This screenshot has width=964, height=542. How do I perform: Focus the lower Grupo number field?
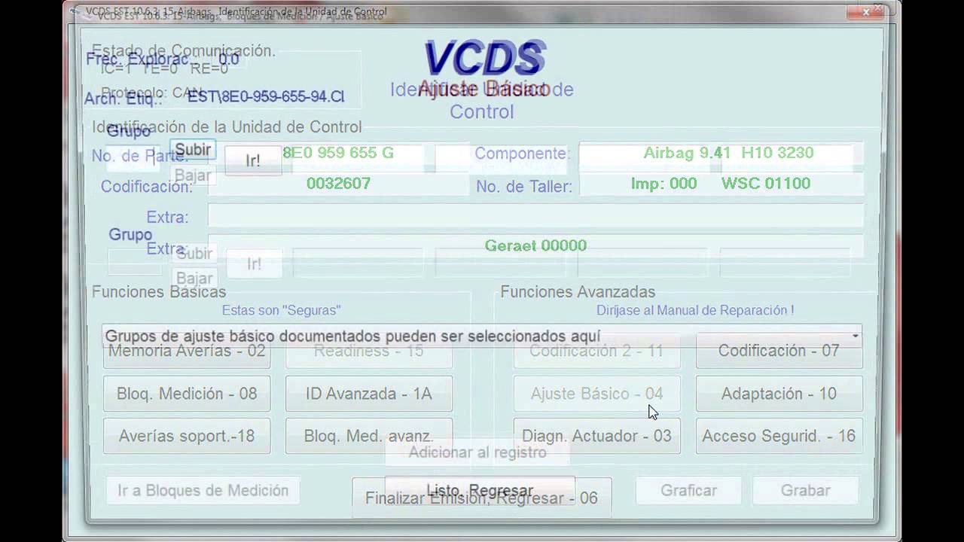135,262
